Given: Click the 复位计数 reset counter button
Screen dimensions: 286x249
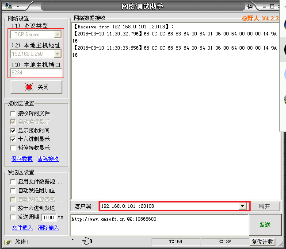Looking at the screenshot, I should pos(262,241).
